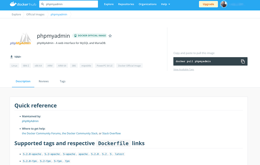This screenshot has height=165, width=260.
Task: Click the Upgrade button
Action: pos(208,4)
